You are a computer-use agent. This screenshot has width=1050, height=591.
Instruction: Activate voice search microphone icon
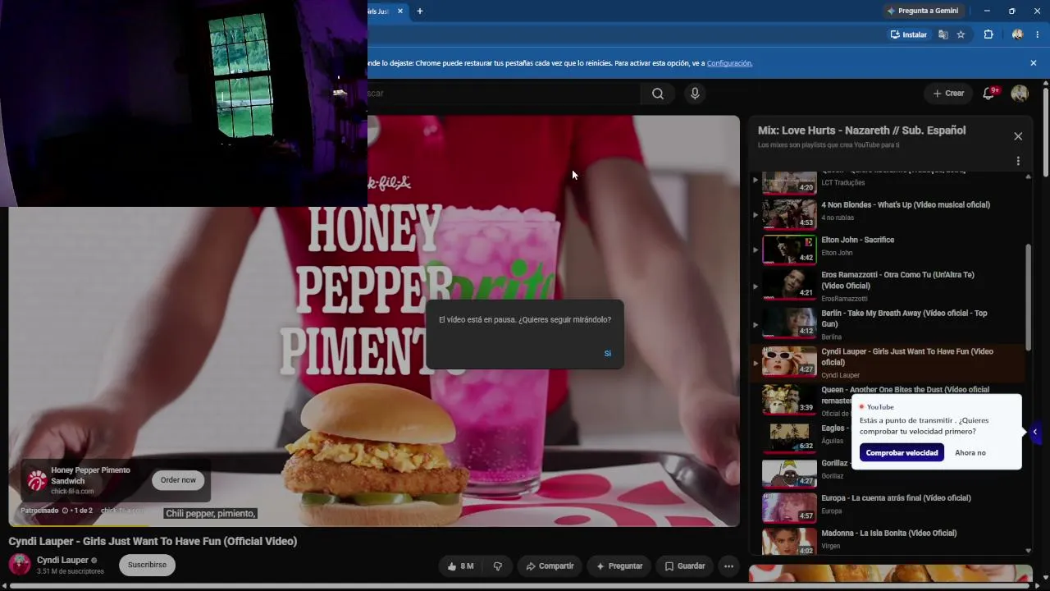pyautogui.click(x=695, y=94)
